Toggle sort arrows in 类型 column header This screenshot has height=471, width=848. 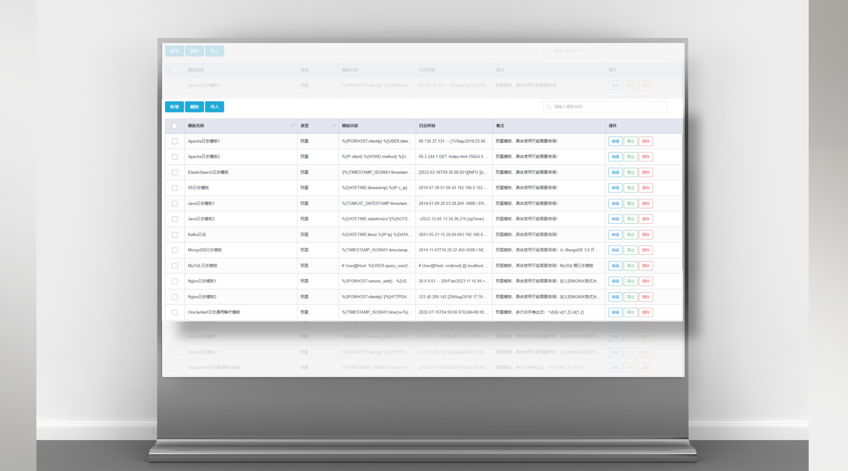pyautogui.click(x=334, y=126)
